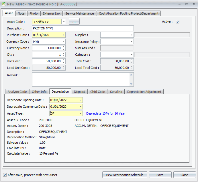Expand the Category dropdown
Screen dimensions: 198x182
click(x=132, y=55)
